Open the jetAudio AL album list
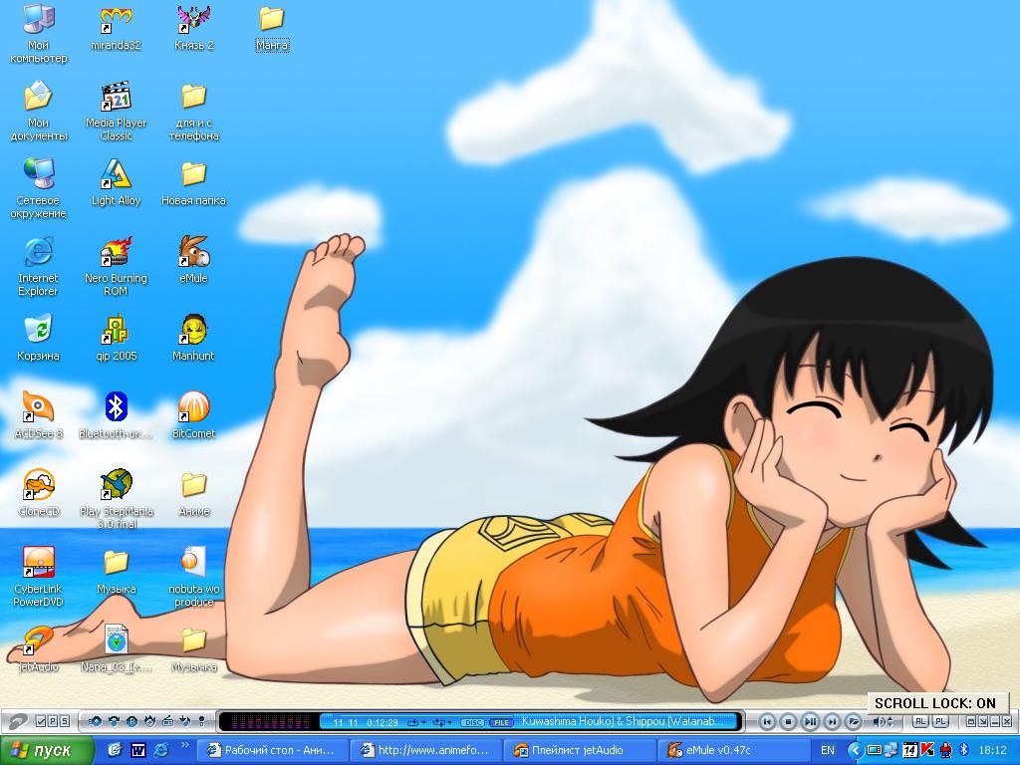Image resolution: width=1020 pixels, height=765 pixels. [x=920, y=721]
